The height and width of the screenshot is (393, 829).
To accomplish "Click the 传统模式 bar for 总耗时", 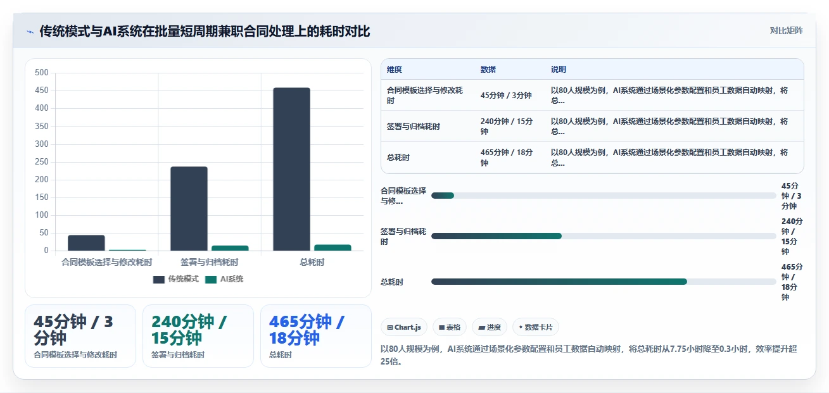I will (x=291, y=169).
